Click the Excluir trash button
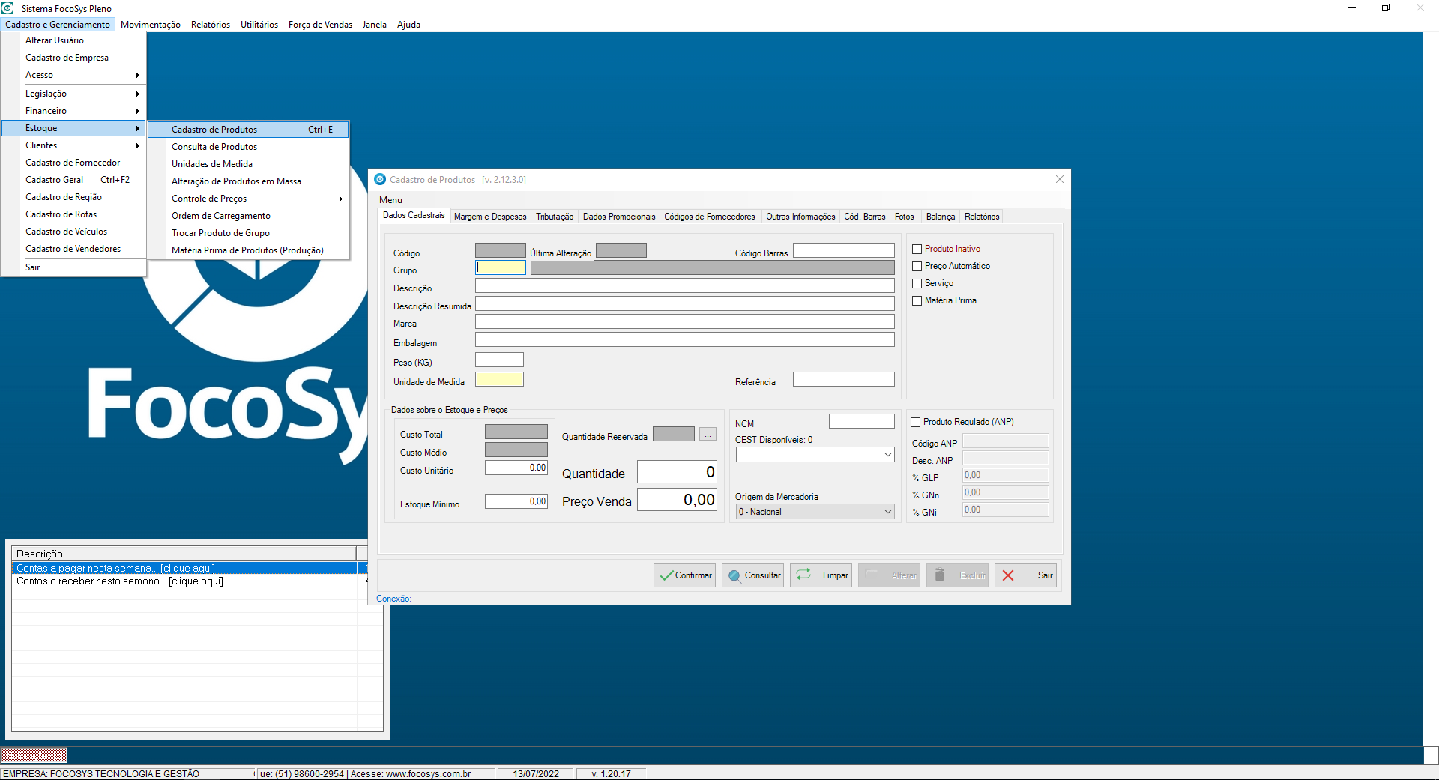 (x=957, y=575)
